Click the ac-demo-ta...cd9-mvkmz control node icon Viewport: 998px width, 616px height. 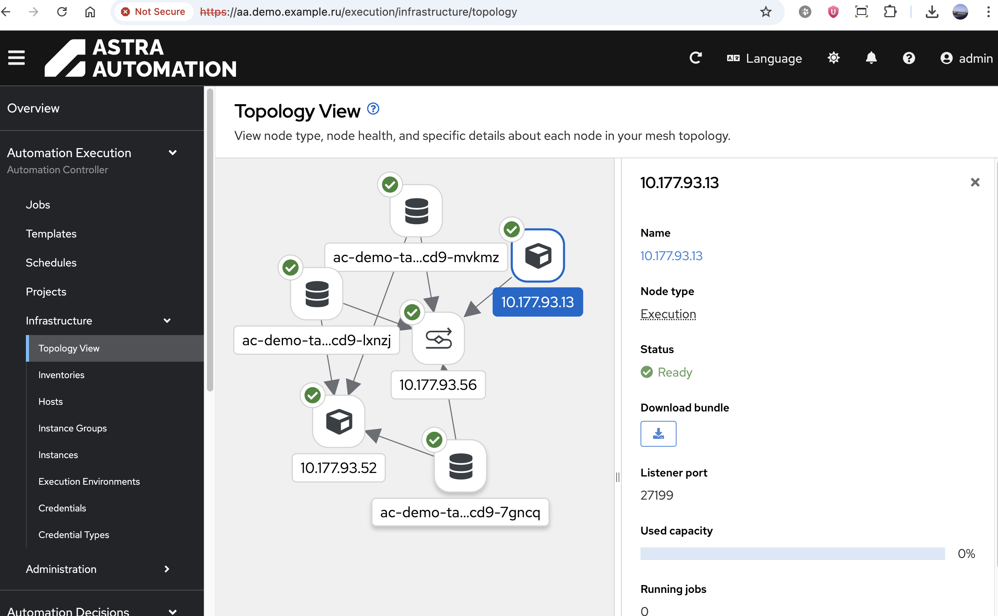tap(416, 211)
